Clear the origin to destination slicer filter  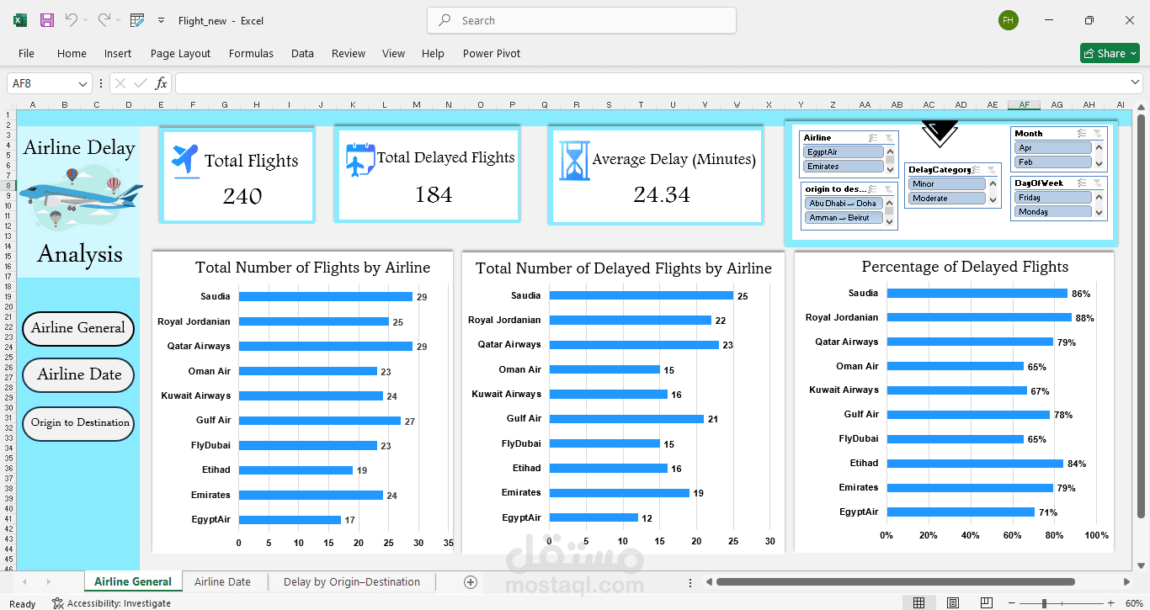point(887,188)
